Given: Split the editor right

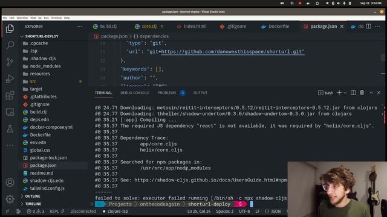Looking at the screenshot, I should [368, 27].
